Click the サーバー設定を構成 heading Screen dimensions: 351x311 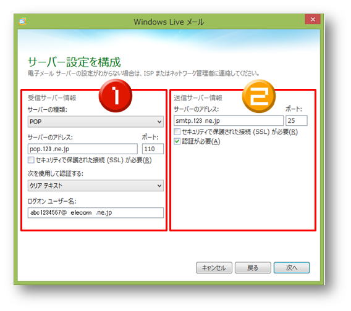pyautogui.click(x=74, y=62)
